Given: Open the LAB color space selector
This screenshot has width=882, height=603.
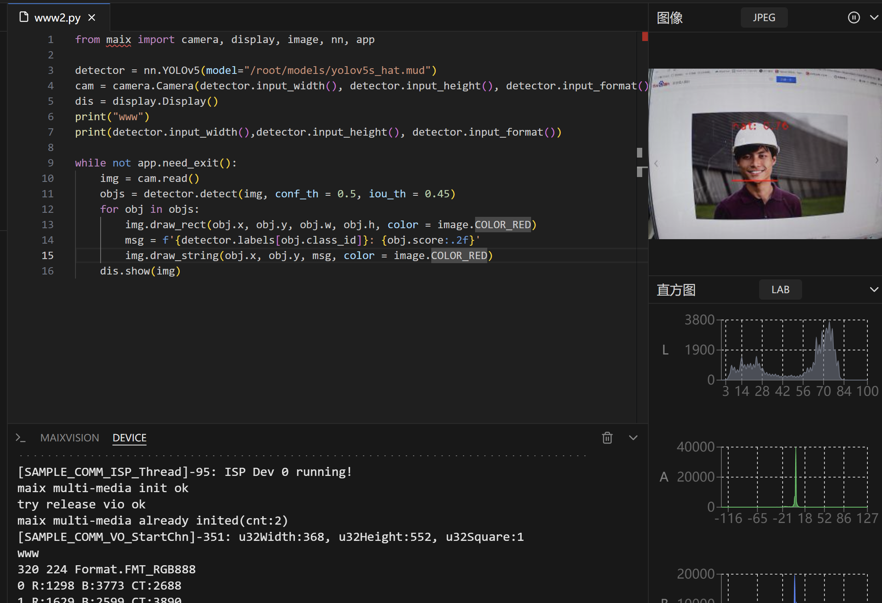Looking at the screenshot, I should [780, 290].
